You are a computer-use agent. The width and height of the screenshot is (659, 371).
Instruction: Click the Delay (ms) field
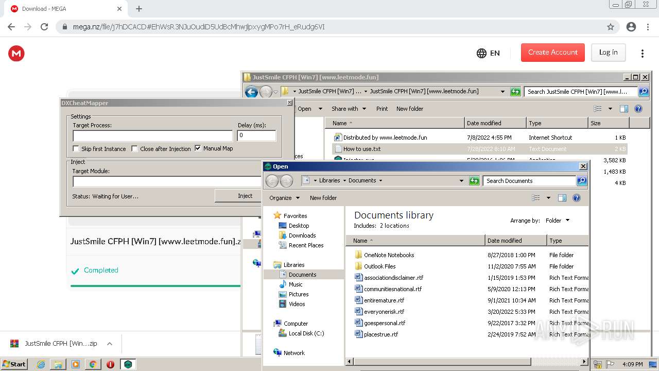click(256, 136)
